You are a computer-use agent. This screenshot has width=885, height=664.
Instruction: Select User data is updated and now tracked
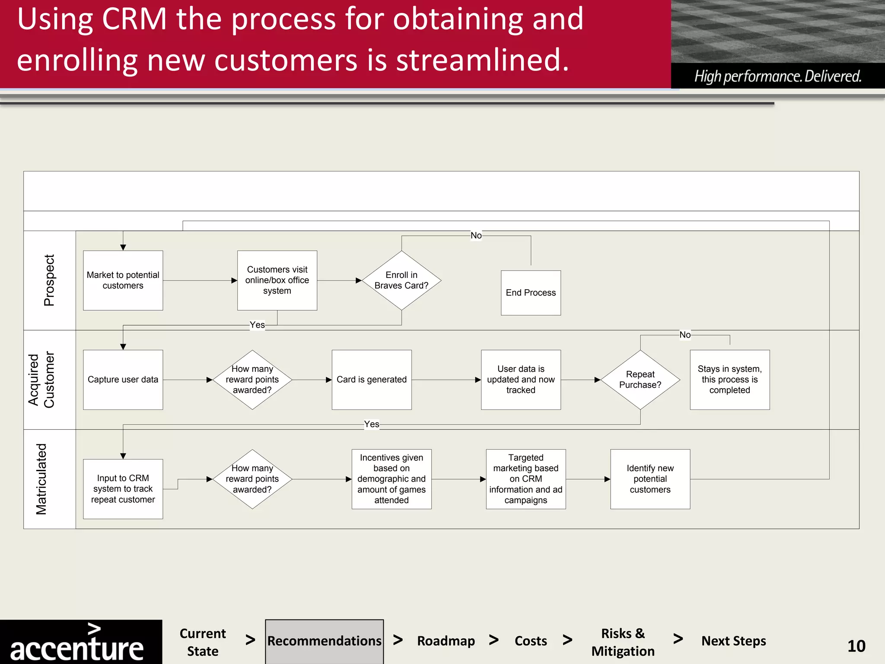(521, 380)
